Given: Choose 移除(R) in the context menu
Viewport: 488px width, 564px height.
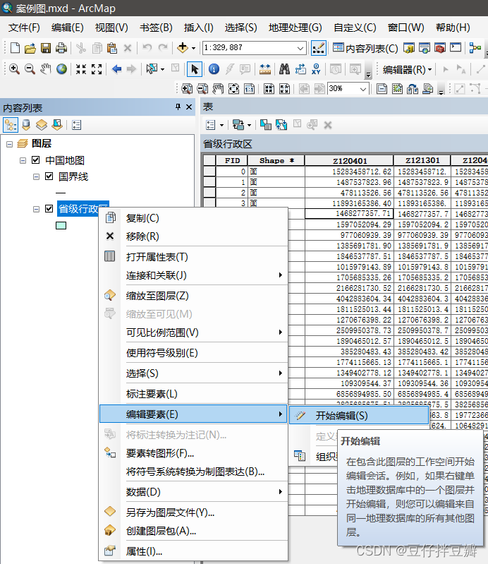Looking at the screenshot, I should coord(193,236).
